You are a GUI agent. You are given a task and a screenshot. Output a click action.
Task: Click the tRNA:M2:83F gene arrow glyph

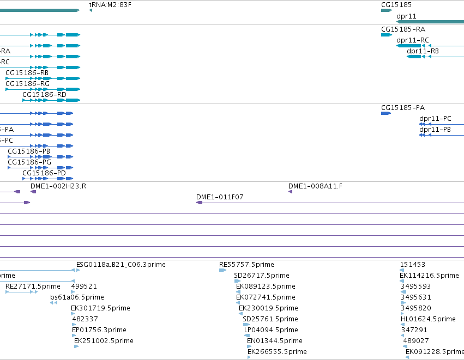click(91, 10)
